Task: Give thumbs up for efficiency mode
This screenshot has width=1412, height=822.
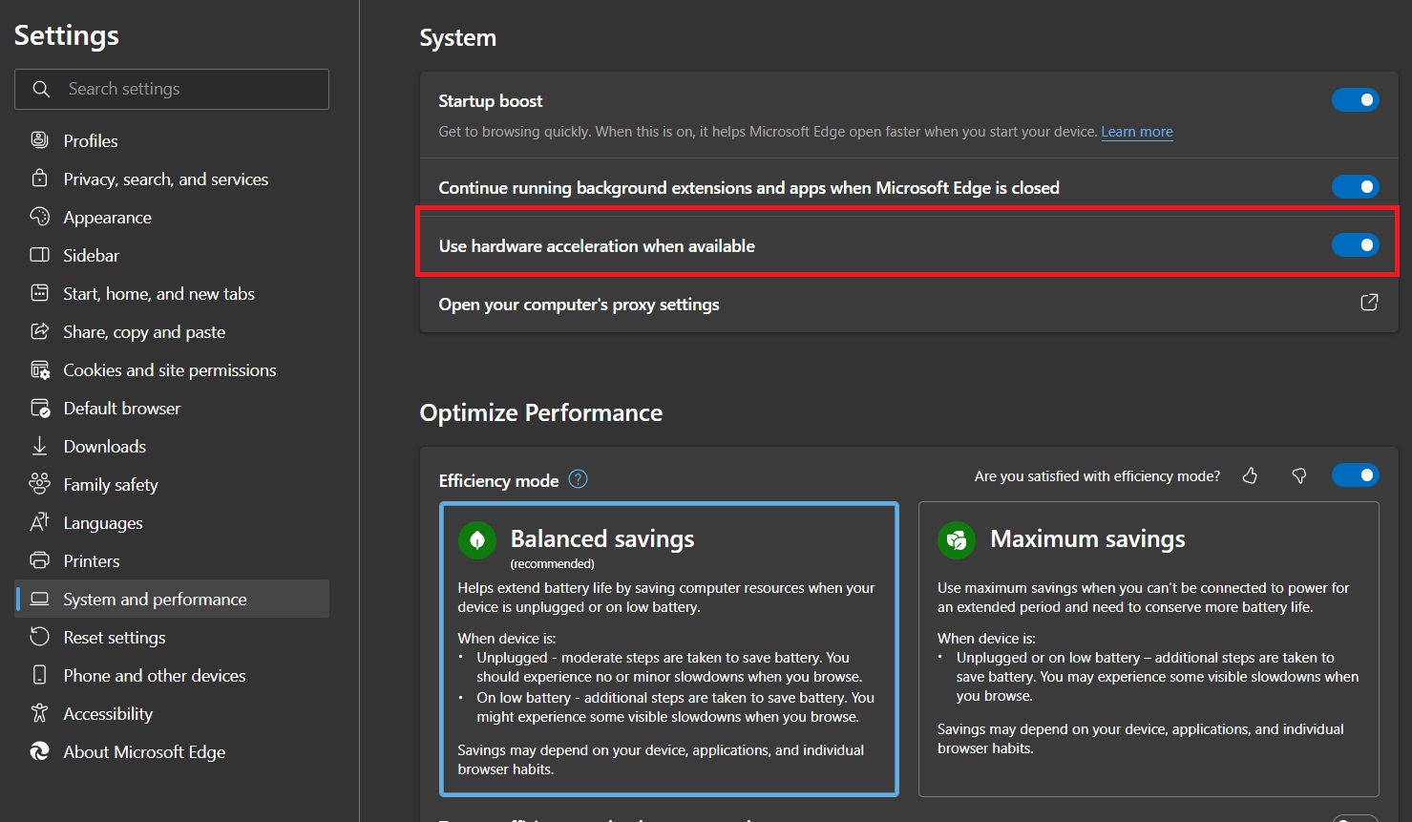Action: tap(1250, 475)
